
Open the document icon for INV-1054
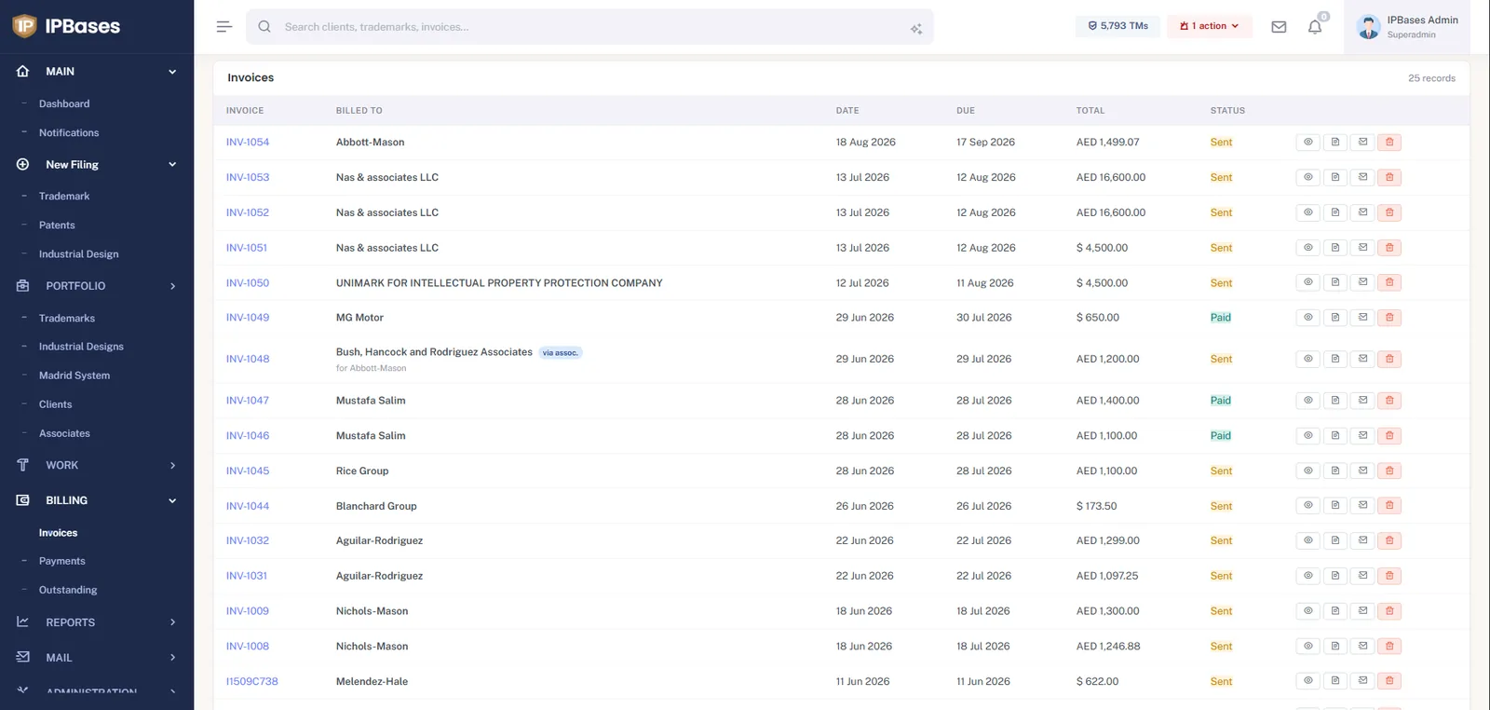click(x=1335, y=143)
